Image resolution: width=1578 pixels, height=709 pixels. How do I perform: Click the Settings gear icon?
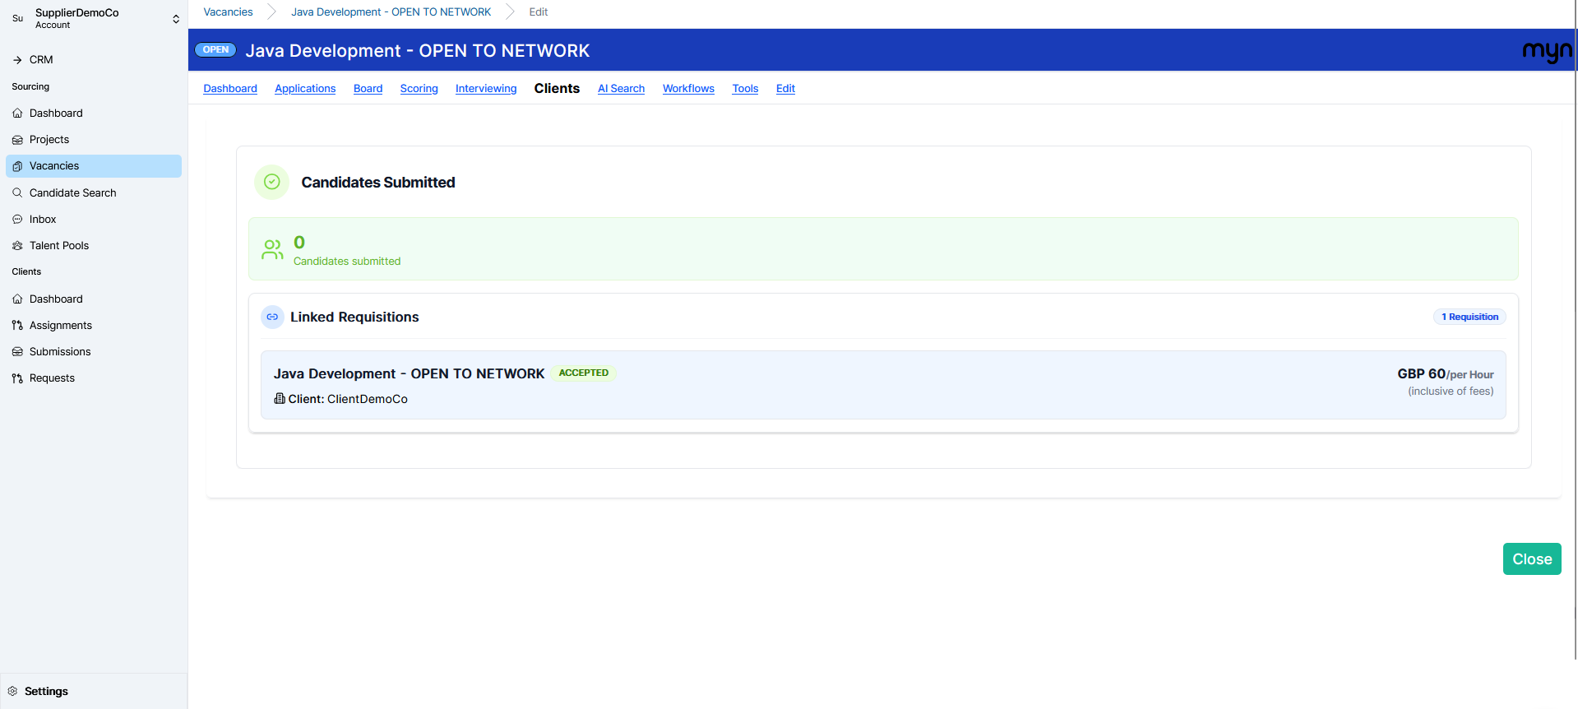click(12, 692)
